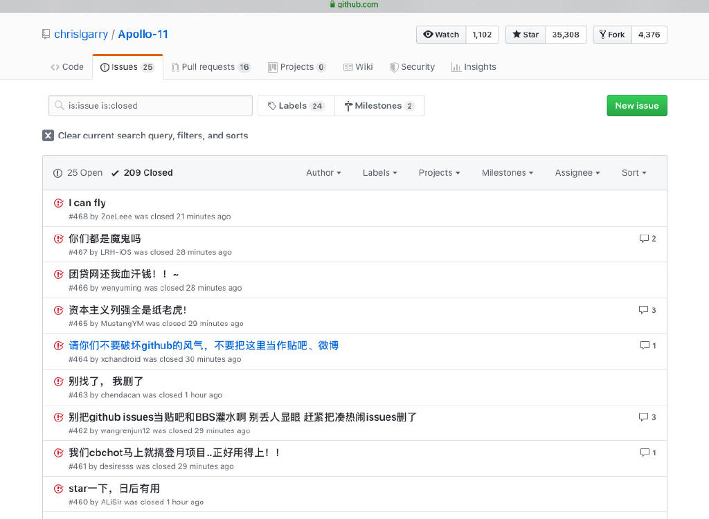Viewport: 709px width, 519px height.
Task: Go to the Wiki tab
Action: pyautogui.click(x=358, y=67)
